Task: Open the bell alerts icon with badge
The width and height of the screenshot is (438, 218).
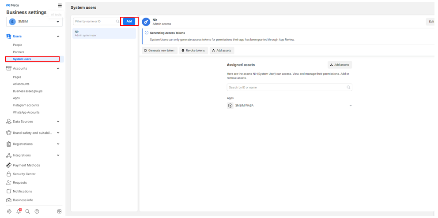Action: (19, 211)
